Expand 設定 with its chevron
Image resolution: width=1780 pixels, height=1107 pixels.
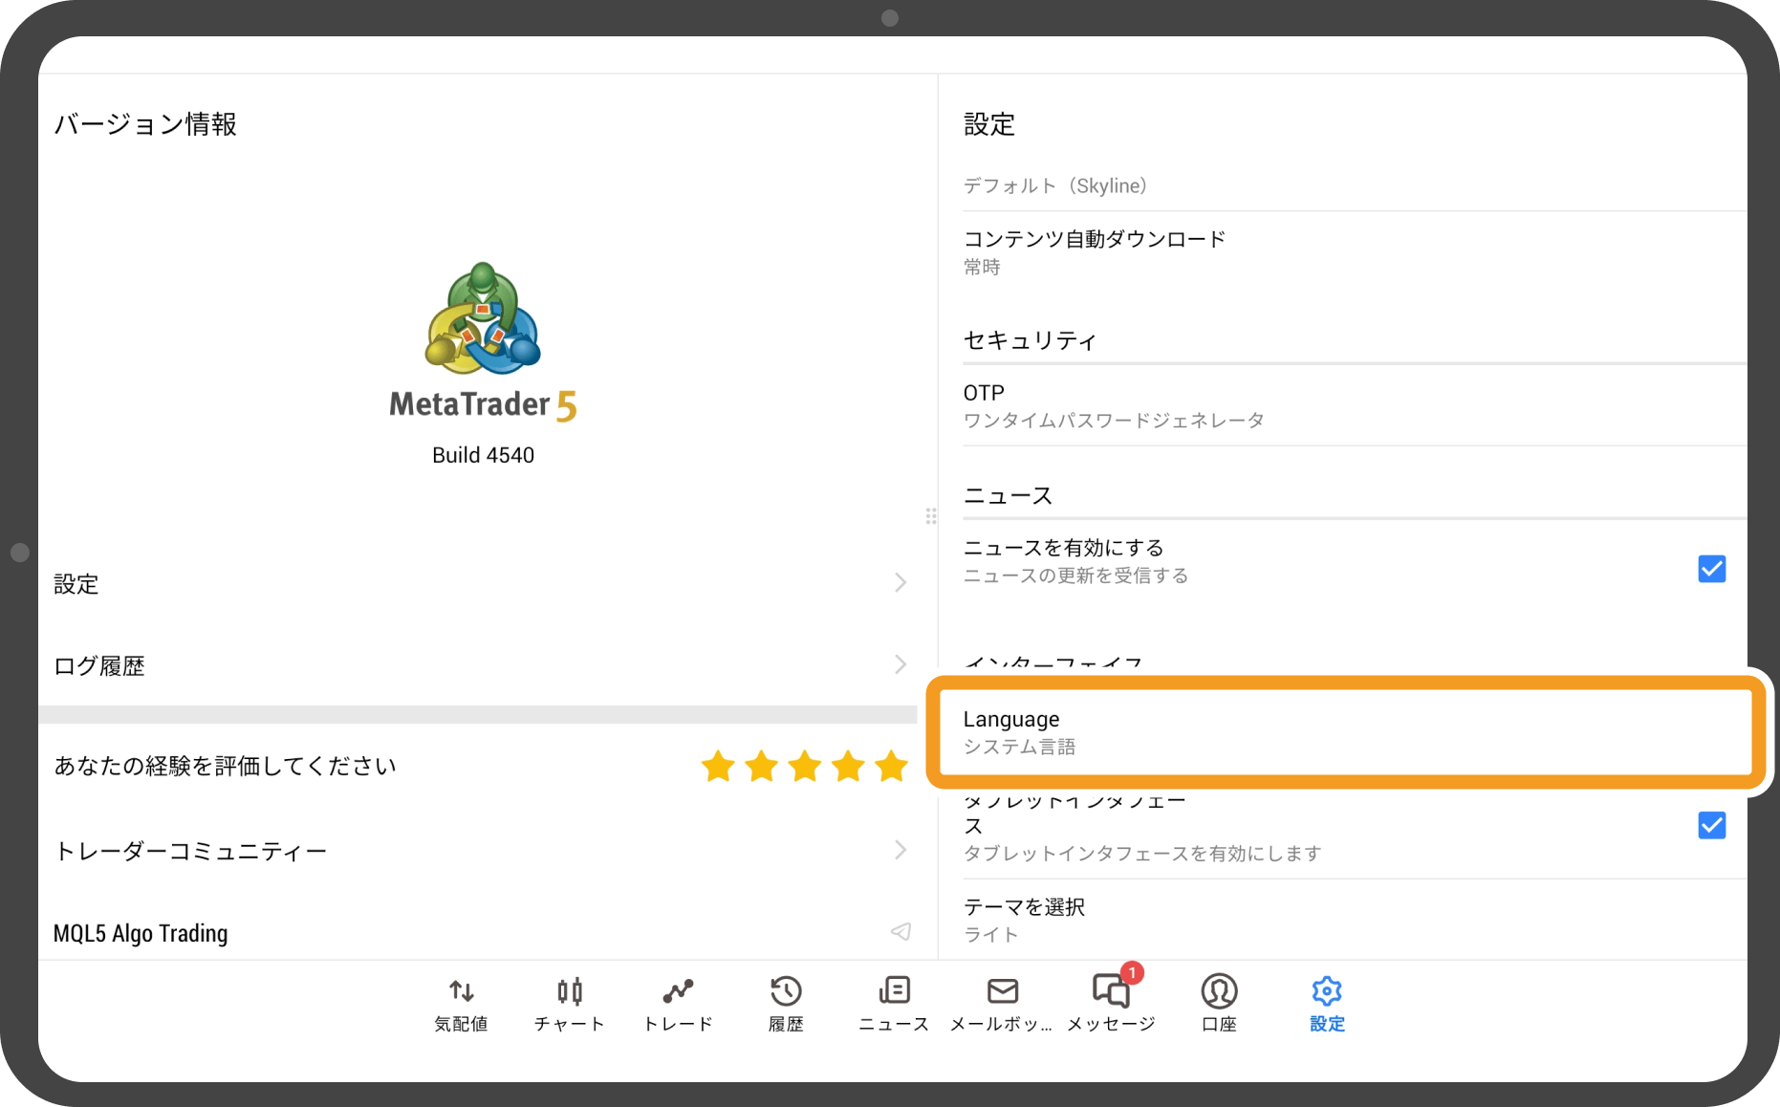point(900,583)
